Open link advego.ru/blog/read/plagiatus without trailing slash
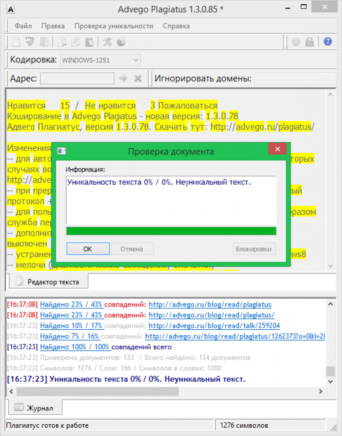The width and height of the screenshot is (342, 436). 210,305
